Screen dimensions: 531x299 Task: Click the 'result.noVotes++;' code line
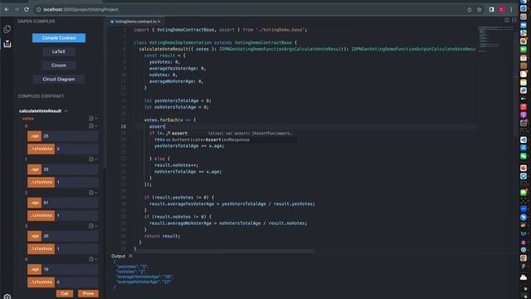(x=177, y=165)
